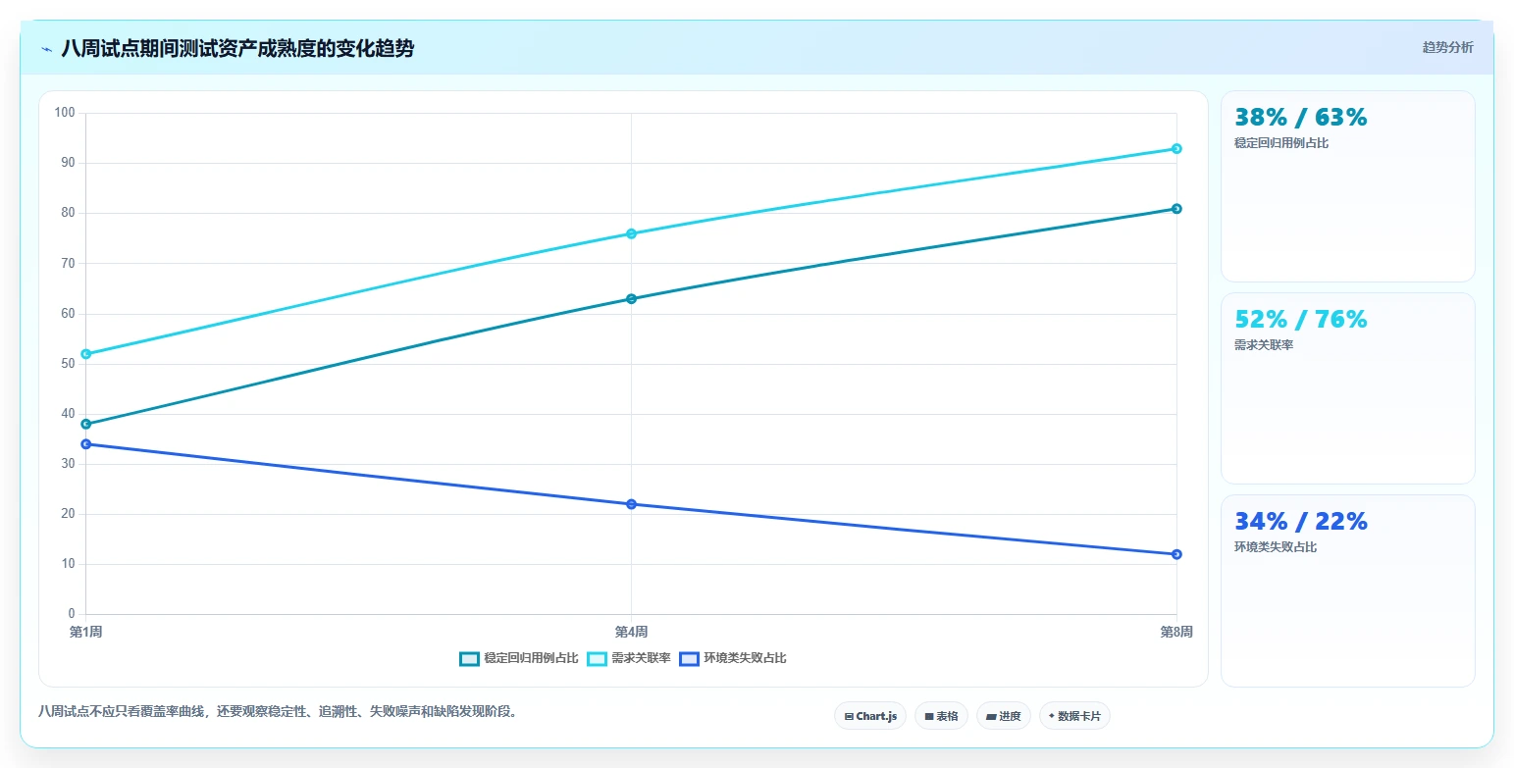Click the 需求关联率 data point at 第1周

coord(86,354)
